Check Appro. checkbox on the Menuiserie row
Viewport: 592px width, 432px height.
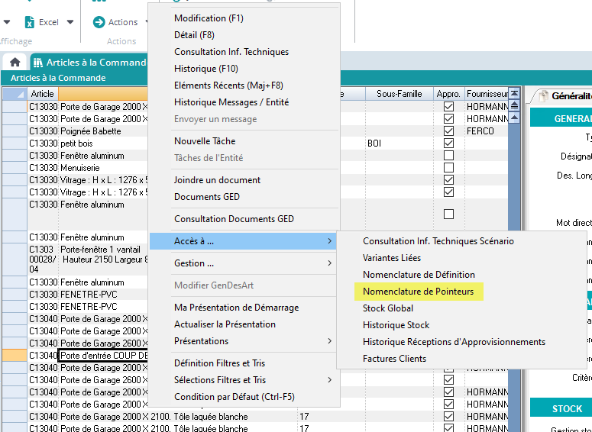[x=448, y=168]
